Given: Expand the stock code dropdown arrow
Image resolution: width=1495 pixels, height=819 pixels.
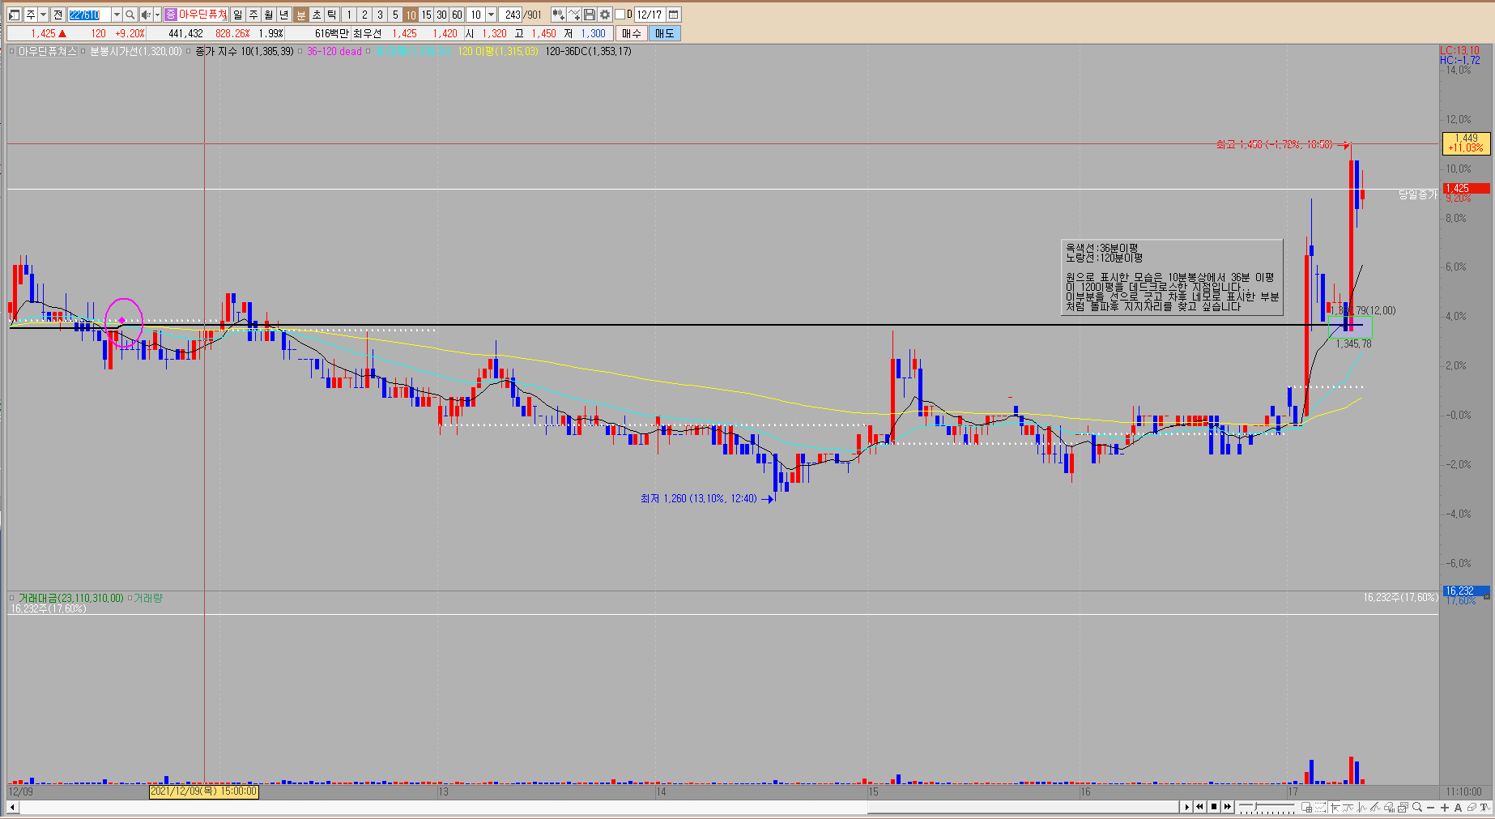Looking at the screenshot, I should [116, 15].
